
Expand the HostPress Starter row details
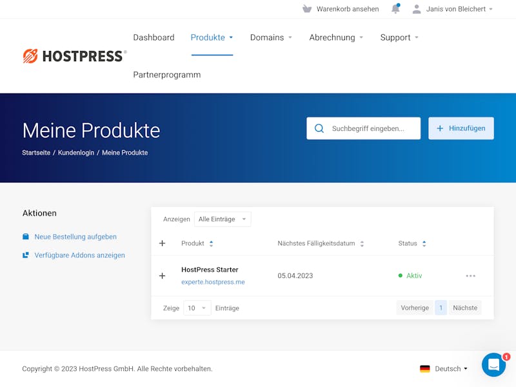click(x=162, y=276)
